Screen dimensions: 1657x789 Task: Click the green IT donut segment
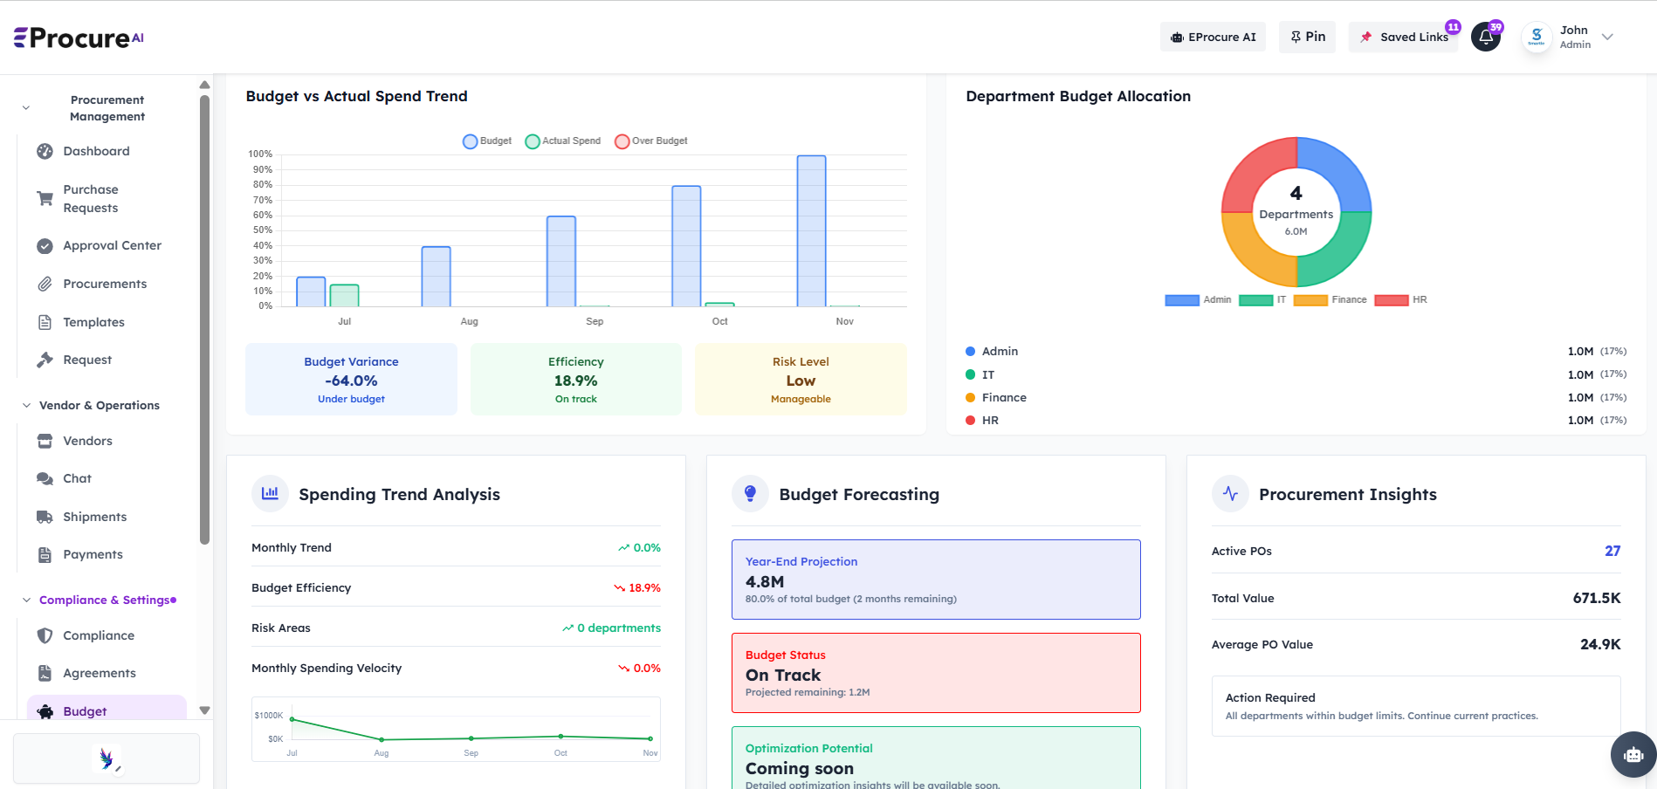pos(1340,254)
